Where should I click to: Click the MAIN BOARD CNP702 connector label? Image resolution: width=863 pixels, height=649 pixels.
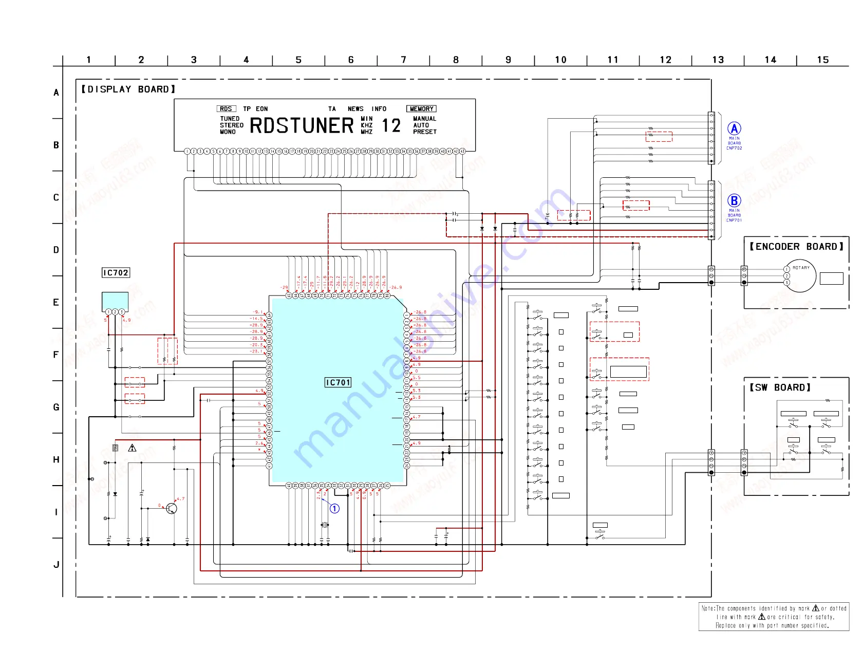click(734, 143)
